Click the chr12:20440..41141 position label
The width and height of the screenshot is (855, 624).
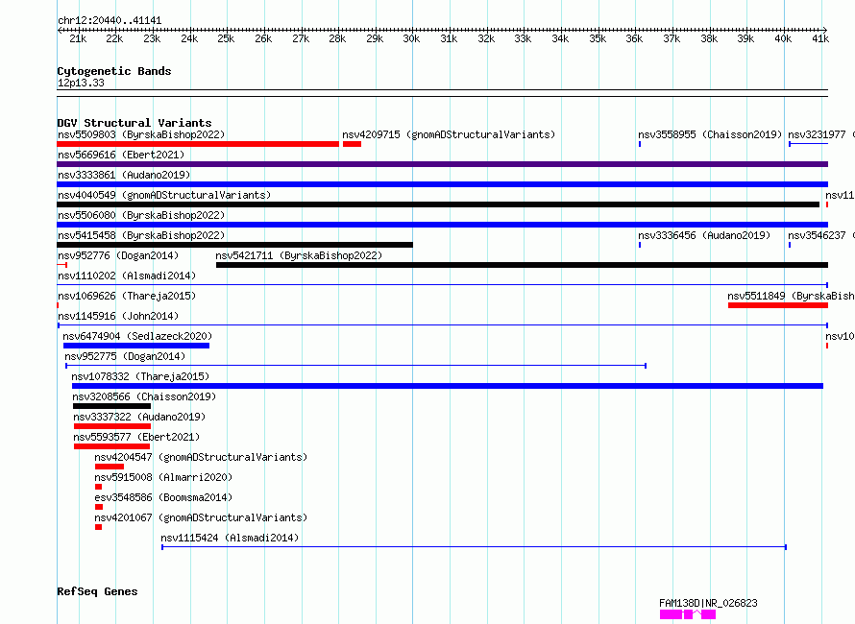[x=110, y=21]
